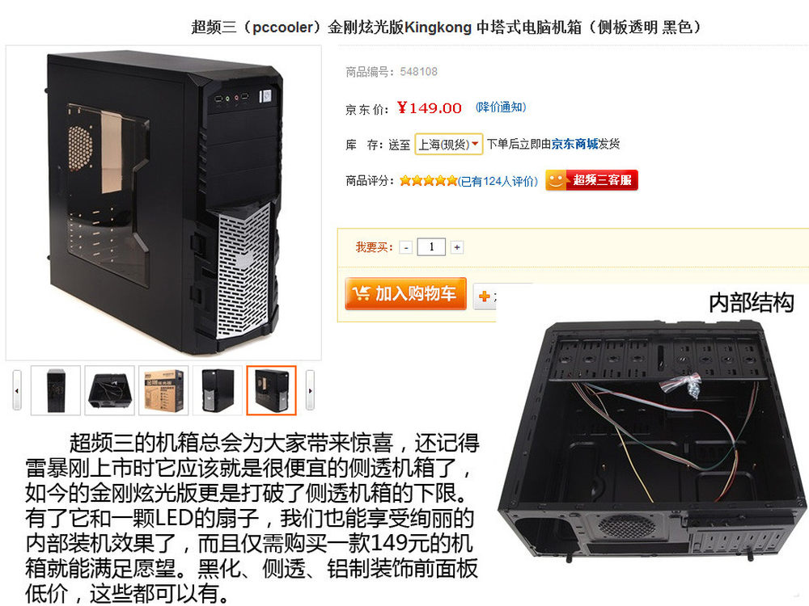Increase quantity with the plus button
This screenshot has height=606, width=809.
(x=456, y=248)
